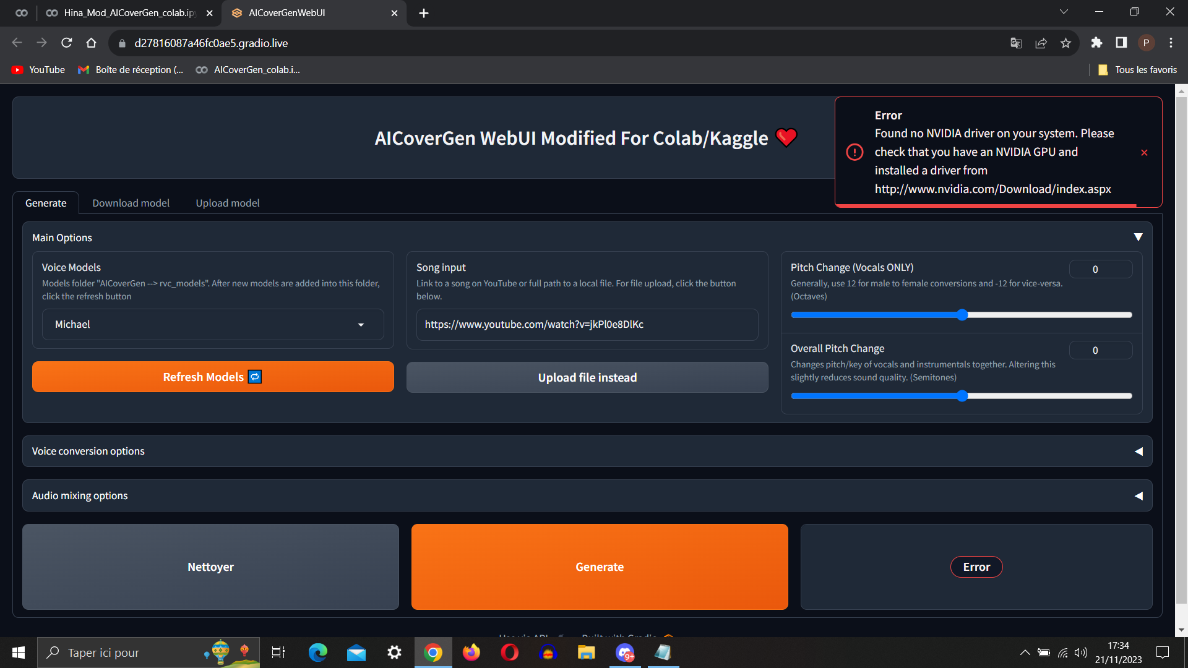Viewport: 1188px width, 668px height.
Task: Open the Windows notification center
Action: (1163, 653)
